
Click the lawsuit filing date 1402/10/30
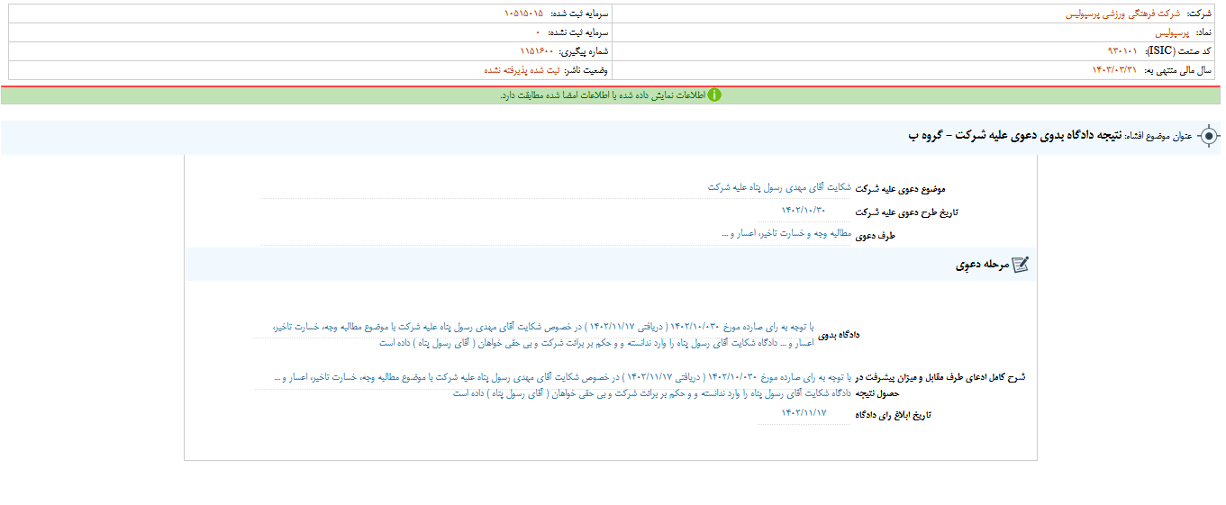pos(804,211)
